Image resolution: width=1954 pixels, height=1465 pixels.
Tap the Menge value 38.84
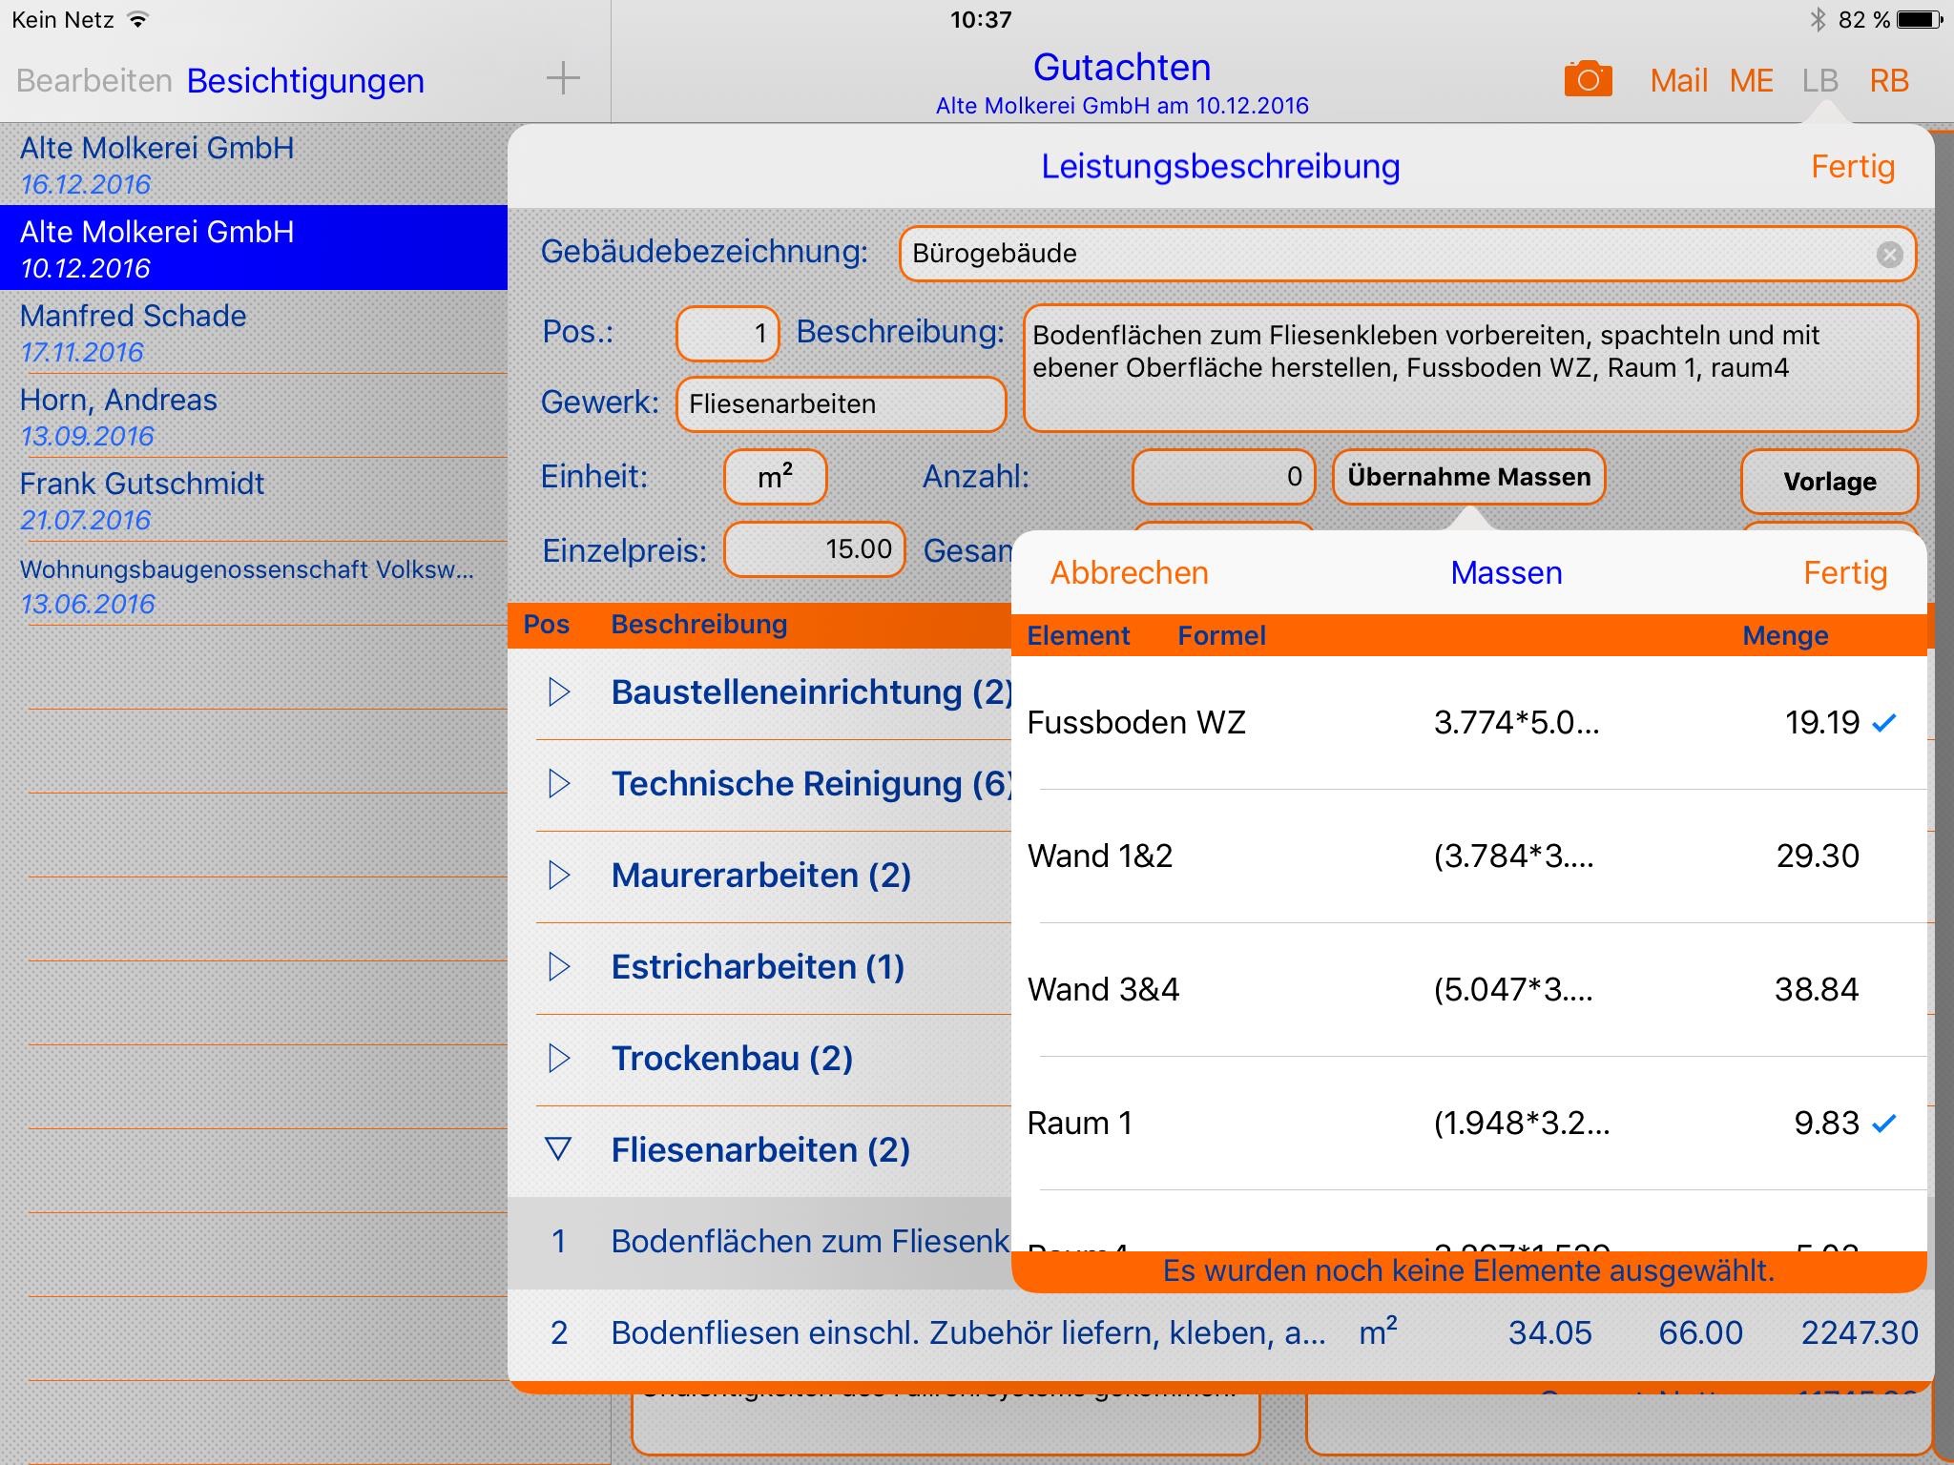(x=1817, y=990)
